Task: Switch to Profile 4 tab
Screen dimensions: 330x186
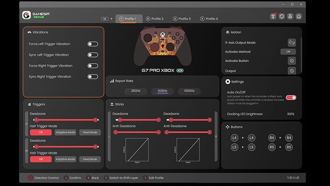Action: (209, 19)
